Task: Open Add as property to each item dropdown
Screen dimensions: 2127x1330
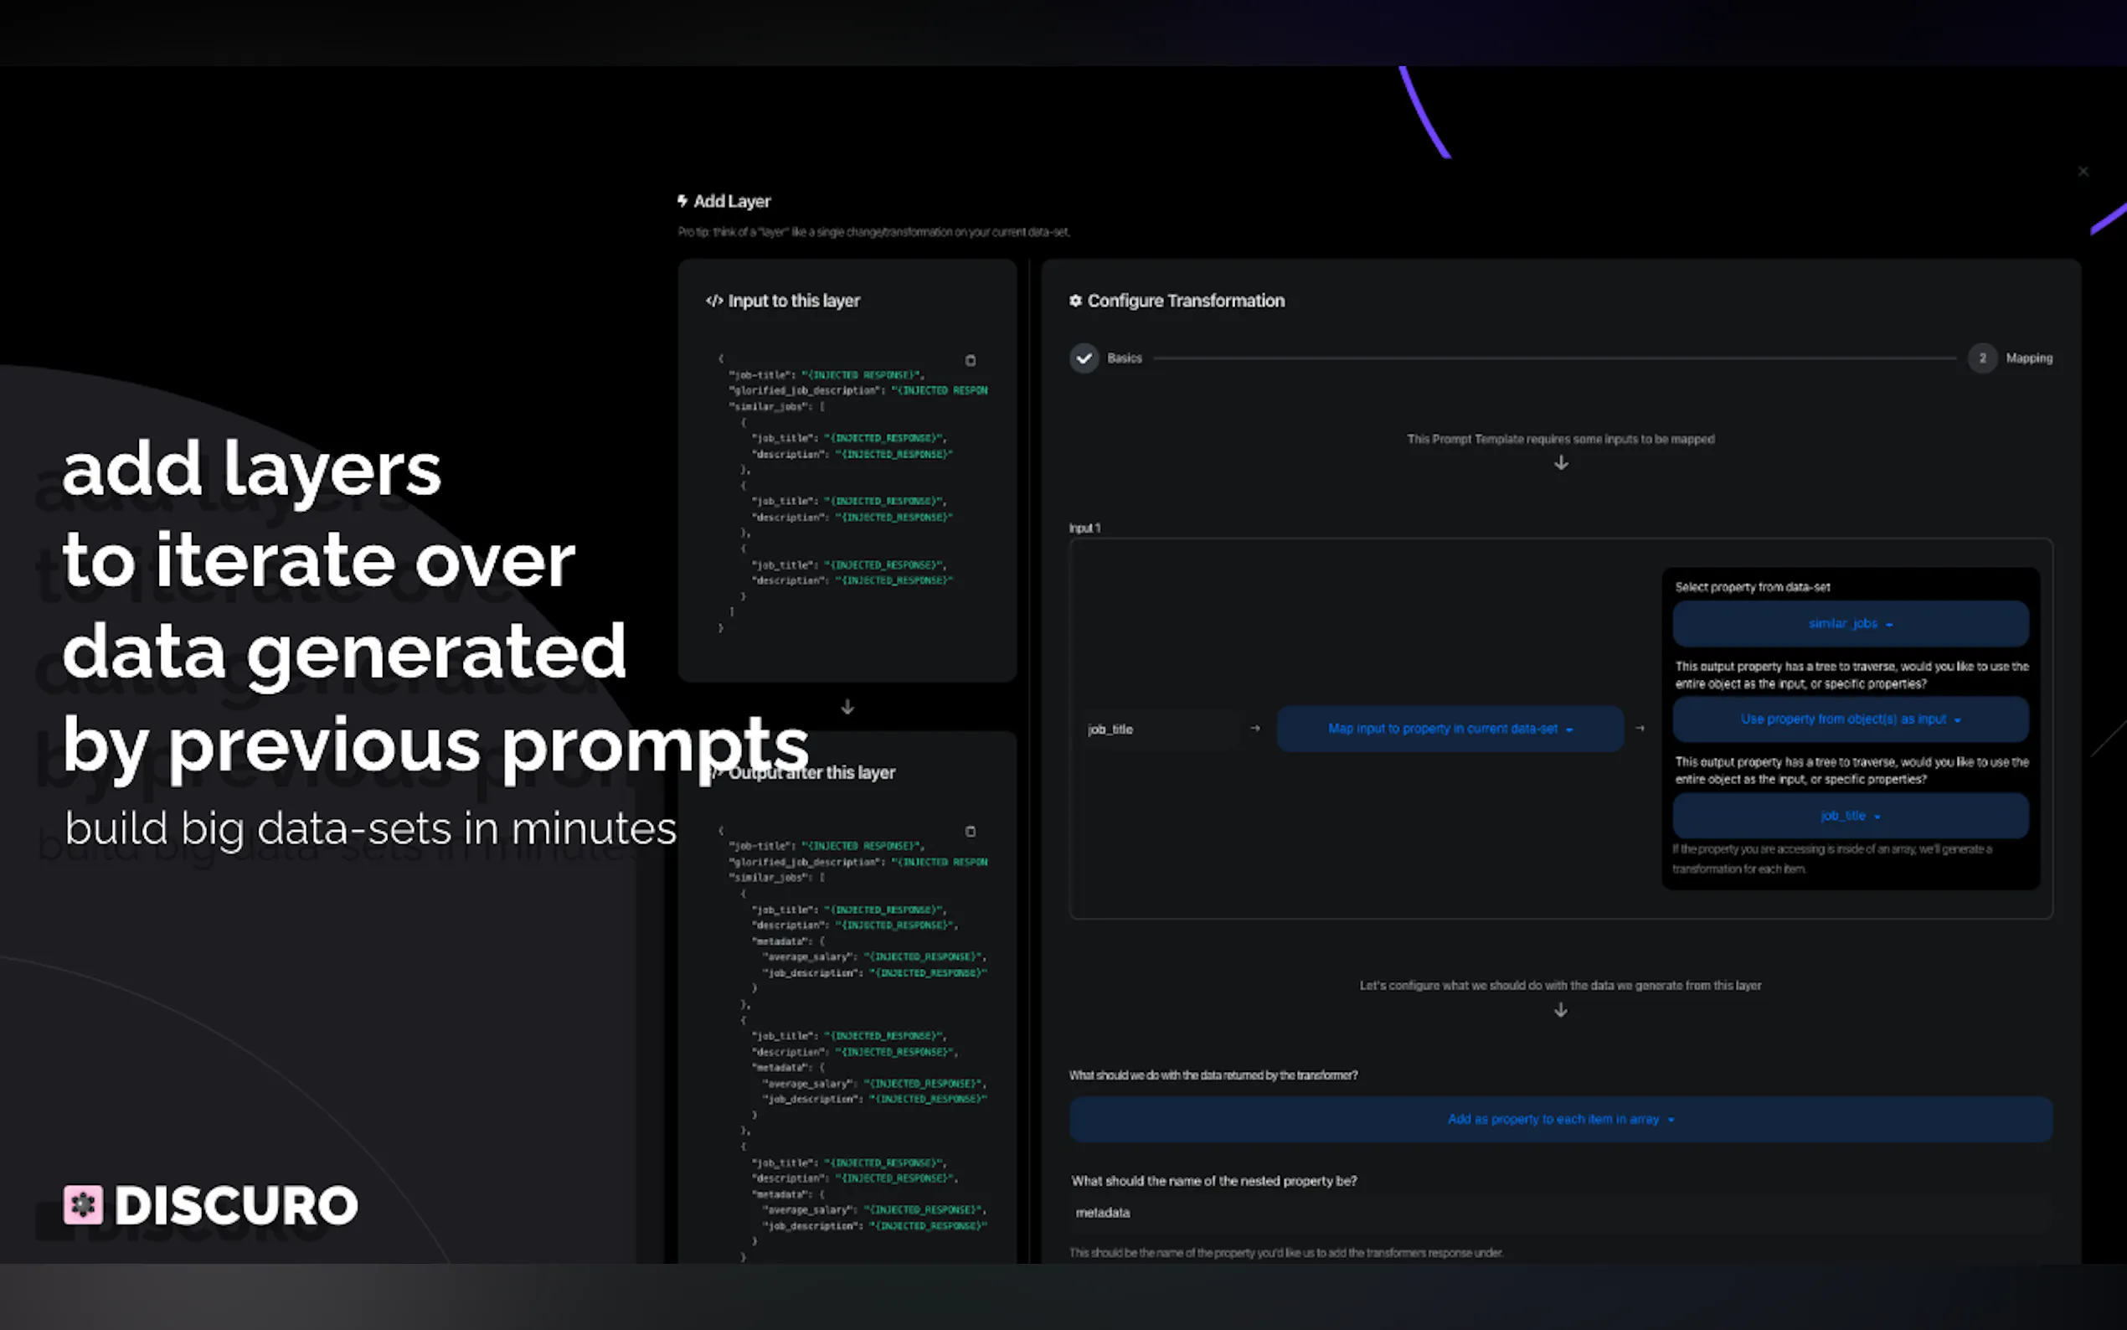Action: [1560, 1119]
